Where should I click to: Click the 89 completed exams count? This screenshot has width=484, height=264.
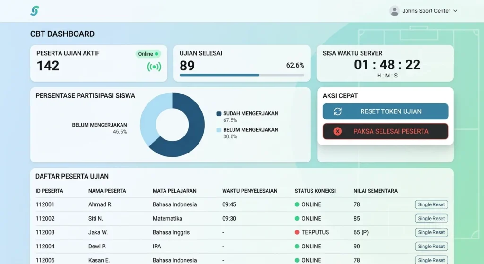187,66
